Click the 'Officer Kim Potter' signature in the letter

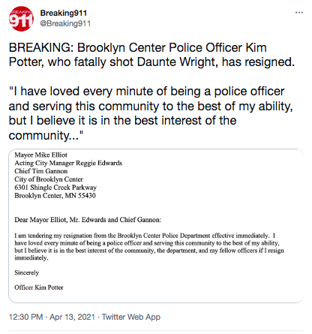[39, 287]
